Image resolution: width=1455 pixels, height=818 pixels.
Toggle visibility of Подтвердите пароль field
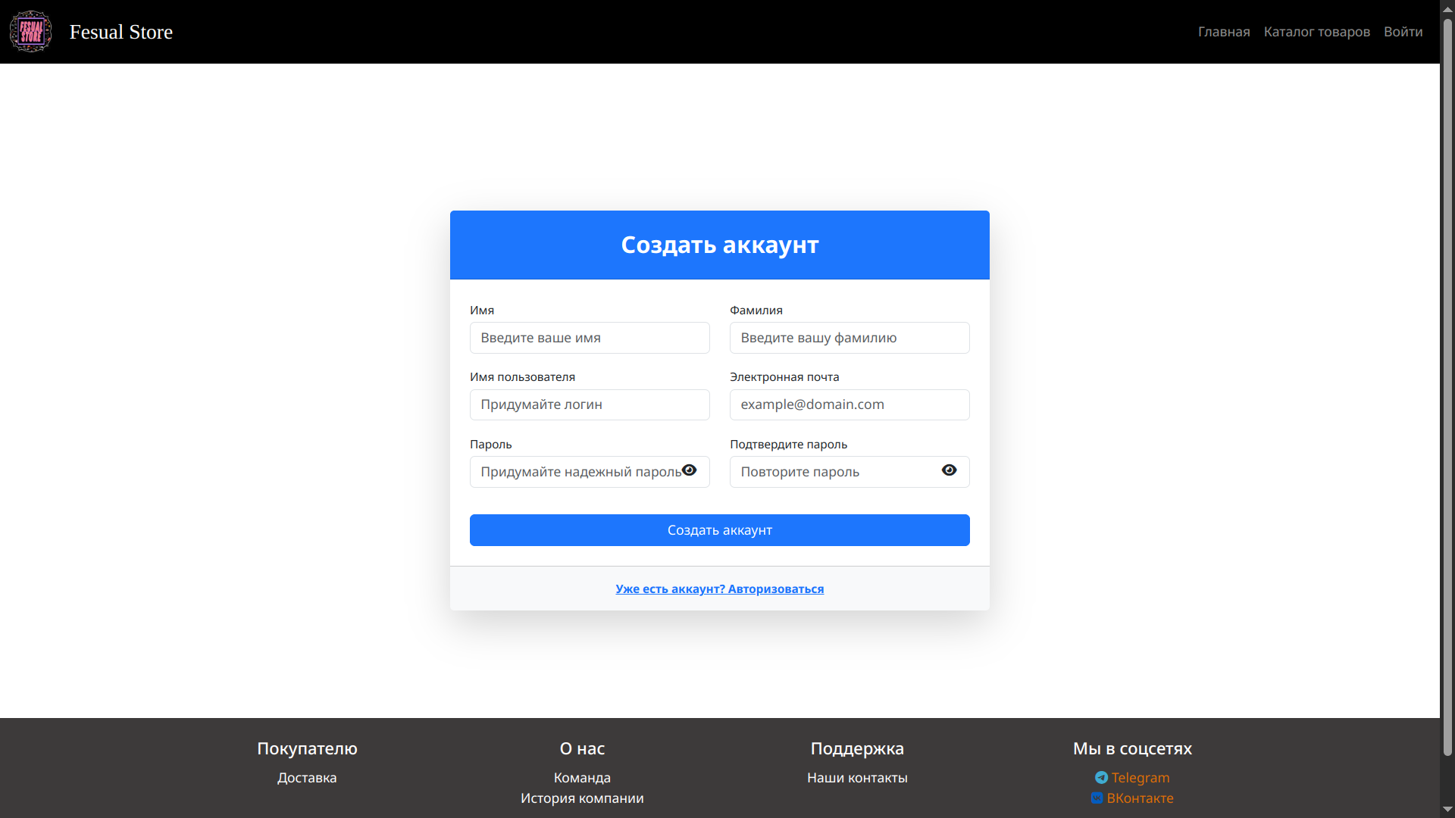[949, 470]
